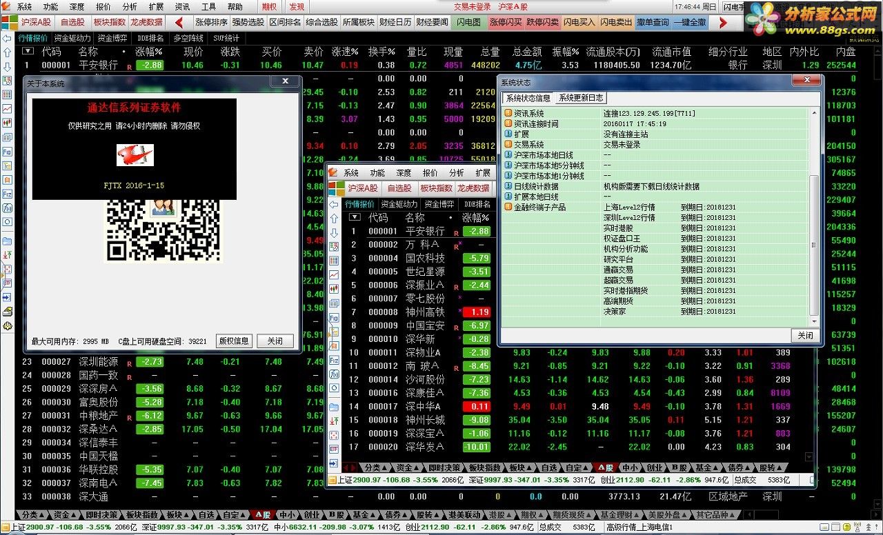Select the 资金驱动力 tab in the main window
Image resolution: width=883 pixels, height=535 pixels.
click(x=72, y=38)
